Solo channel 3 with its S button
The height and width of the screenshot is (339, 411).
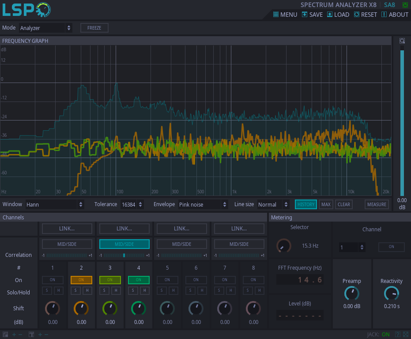[104, 290]
